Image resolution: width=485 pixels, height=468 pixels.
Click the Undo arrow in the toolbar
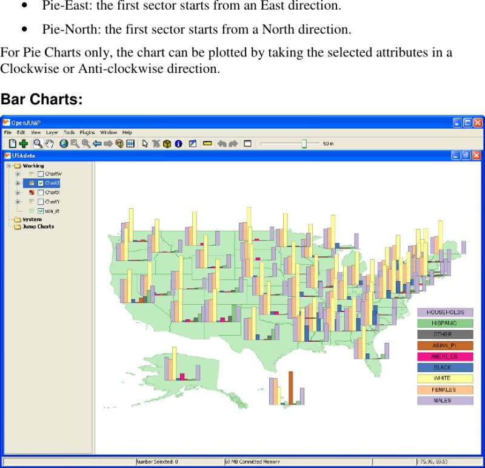point(221,144)
